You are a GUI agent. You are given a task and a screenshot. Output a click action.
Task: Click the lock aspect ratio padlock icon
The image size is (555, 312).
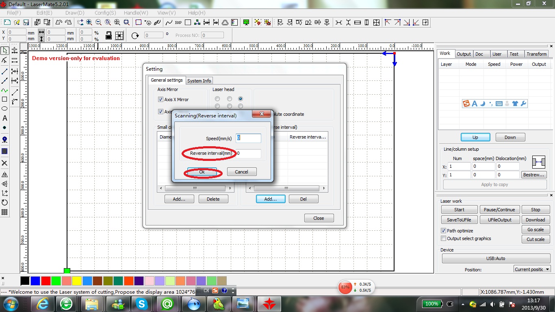pyautogui.click(x=108, y=36)
